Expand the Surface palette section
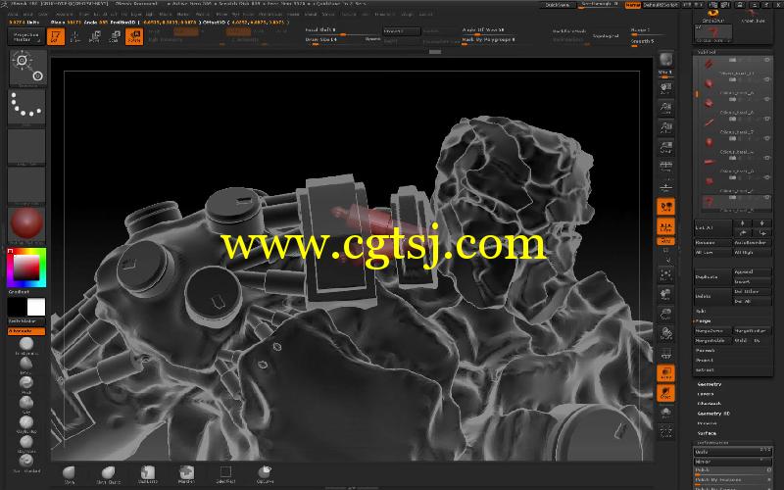 707,433
